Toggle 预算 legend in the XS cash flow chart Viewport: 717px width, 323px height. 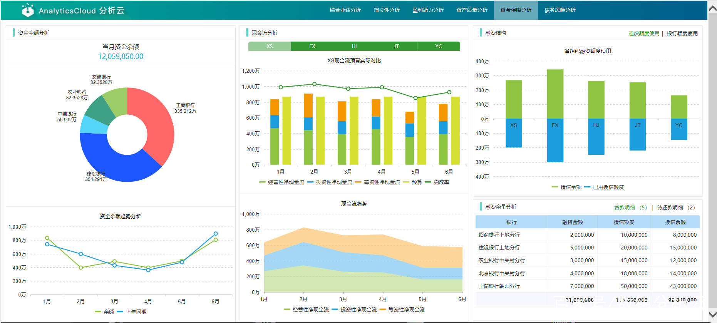click(412, 182)
